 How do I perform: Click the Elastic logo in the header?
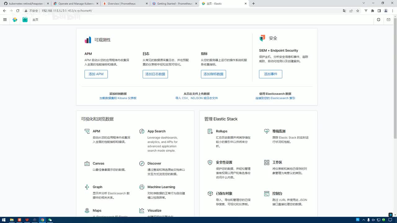pyautogui.click(x=15, y=20)
